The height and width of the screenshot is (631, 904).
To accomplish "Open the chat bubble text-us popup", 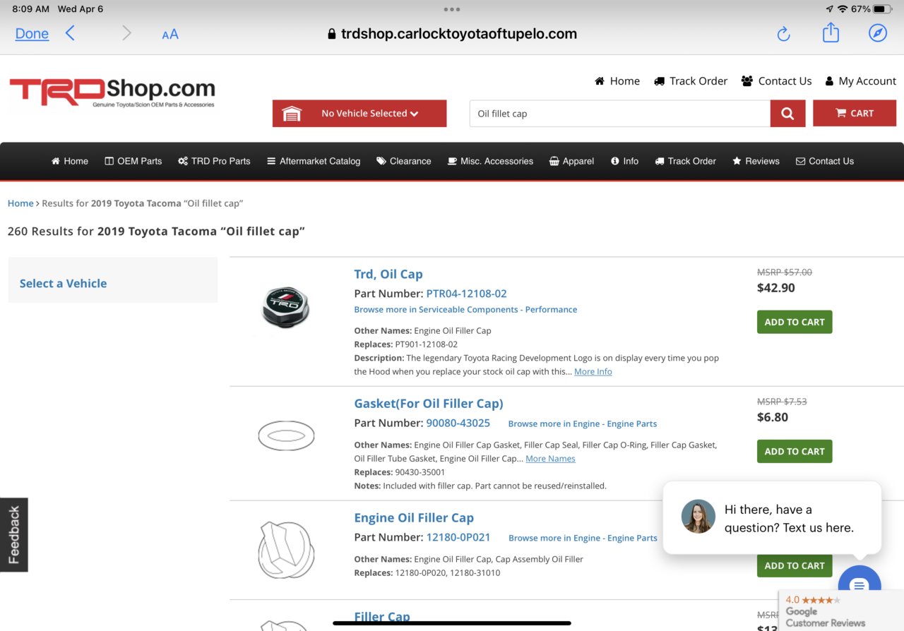I will tap(773, 518).
